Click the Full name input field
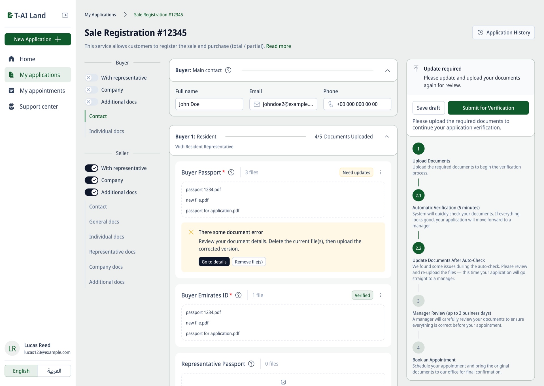The width and height of the screenshot is (544, 386). 209,104
